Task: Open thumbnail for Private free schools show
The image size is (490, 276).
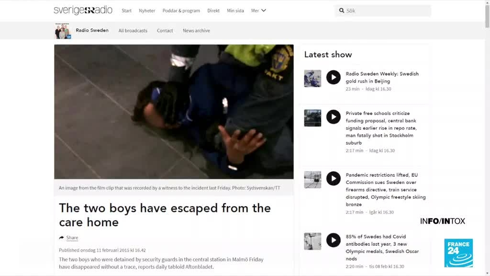Action: point(312,118)
